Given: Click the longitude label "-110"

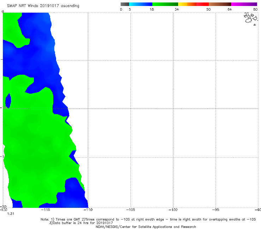Looking at the screenshot, I should coord(88,210).
